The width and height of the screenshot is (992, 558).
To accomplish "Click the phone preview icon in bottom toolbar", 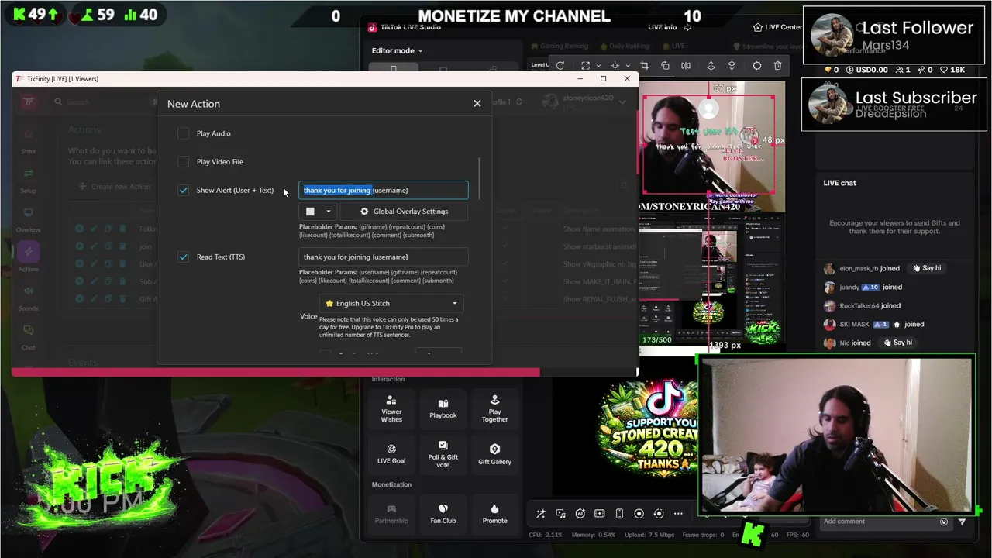I will point(619,513).
